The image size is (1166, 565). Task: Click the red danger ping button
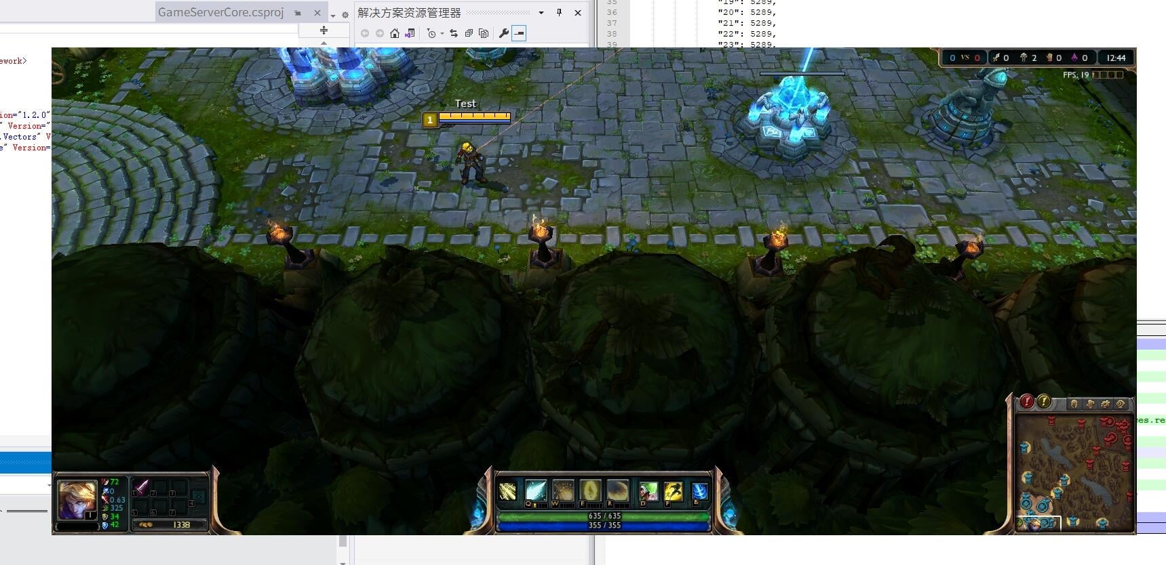[1027, 402]
